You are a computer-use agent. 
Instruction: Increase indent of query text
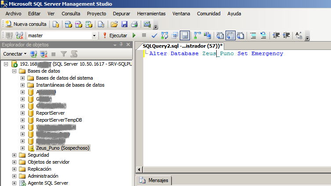287,35
